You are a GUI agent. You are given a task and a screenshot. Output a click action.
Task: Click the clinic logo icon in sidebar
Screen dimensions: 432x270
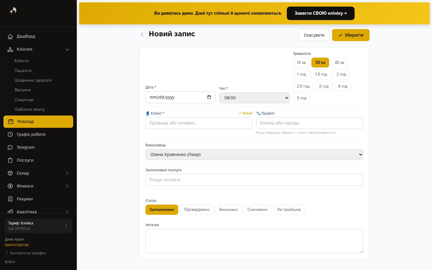tap(13, 10)
